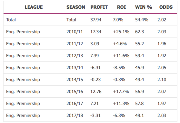Click the WIN % column header

click(144, 7)
